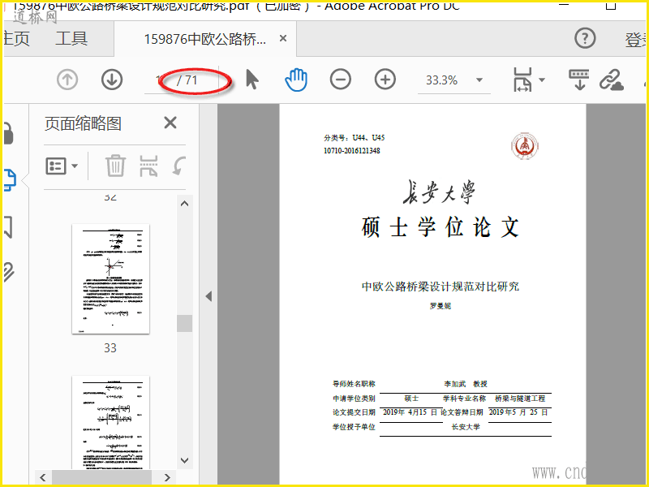Image resolution: width=649 pixels, height=487 pixels.
Task: Click thumbnail scrollbar down arrow
Action: 185,460
